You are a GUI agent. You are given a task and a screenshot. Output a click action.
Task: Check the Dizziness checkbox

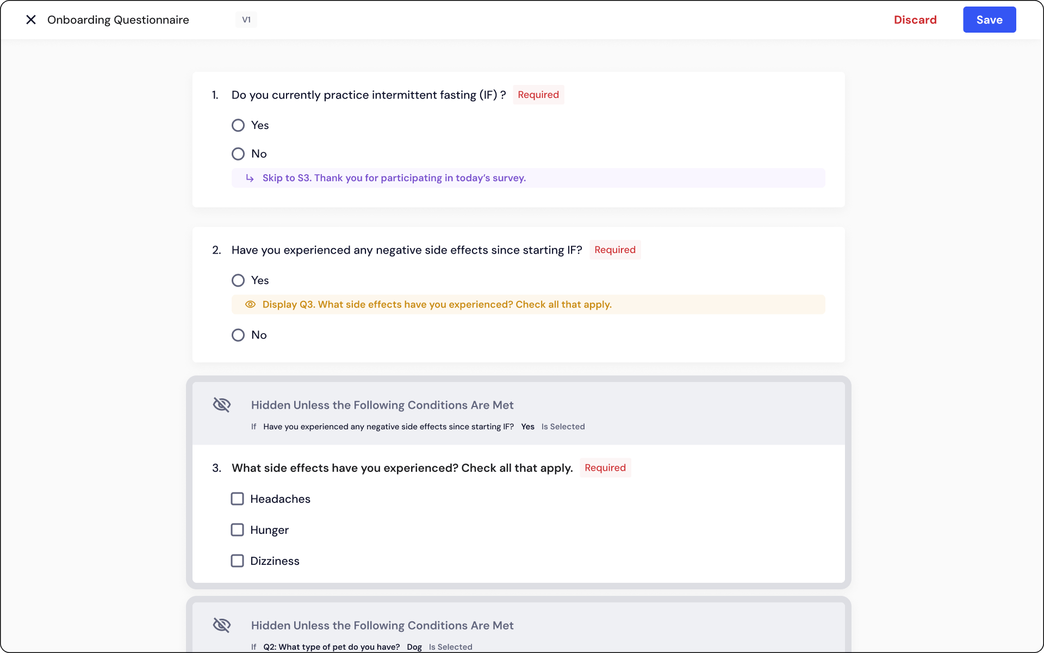coord(237,561)
